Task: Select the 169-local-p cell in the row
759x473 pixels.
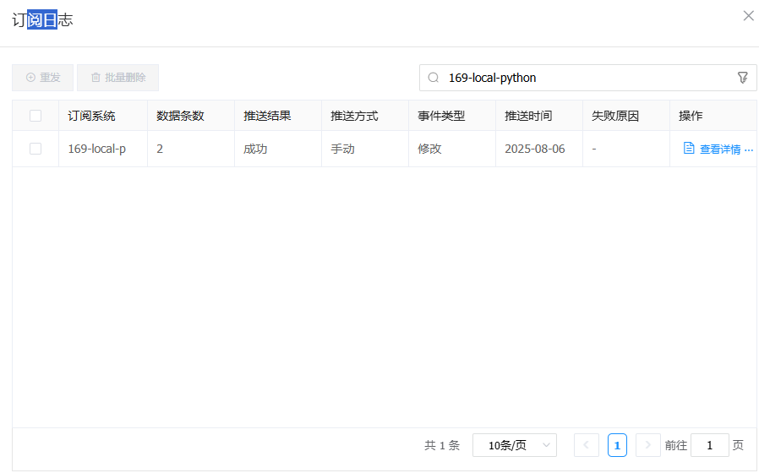Action: [x=97, y=150]
